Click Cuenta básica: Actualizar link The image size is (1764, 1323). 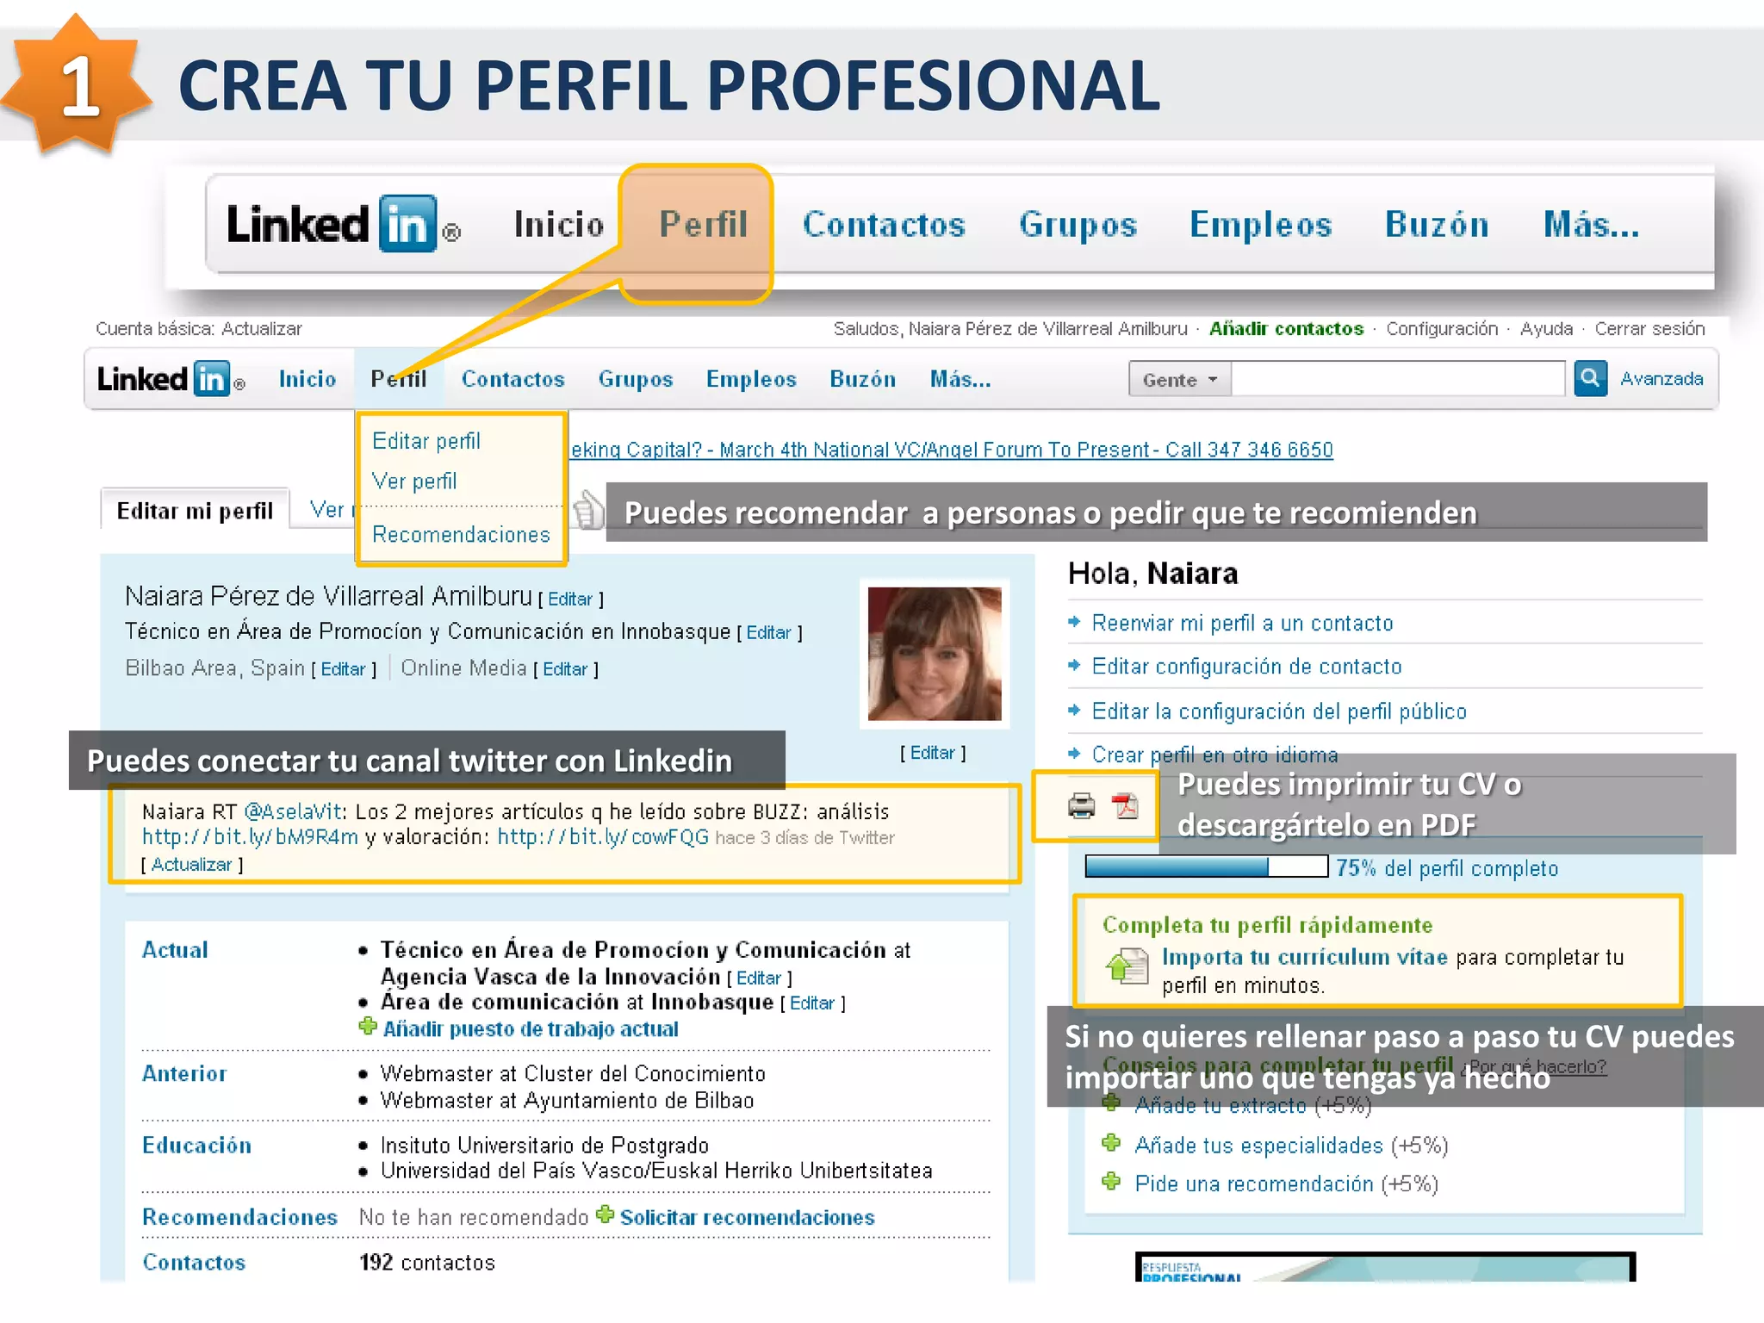(x=199, y=329)
